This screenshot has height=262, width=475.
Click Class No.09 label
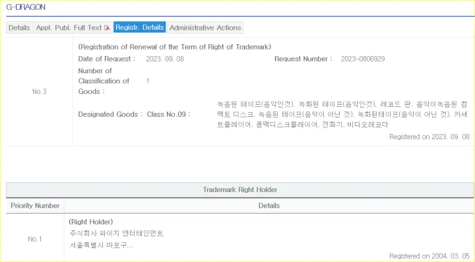[x=168, y=114]
